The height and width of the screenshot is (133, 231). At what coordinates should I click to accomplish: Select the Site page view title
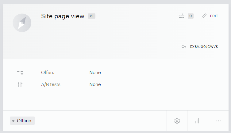click(x=63, y=16)
